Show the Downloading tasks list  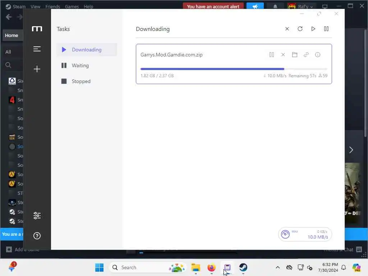87,50
